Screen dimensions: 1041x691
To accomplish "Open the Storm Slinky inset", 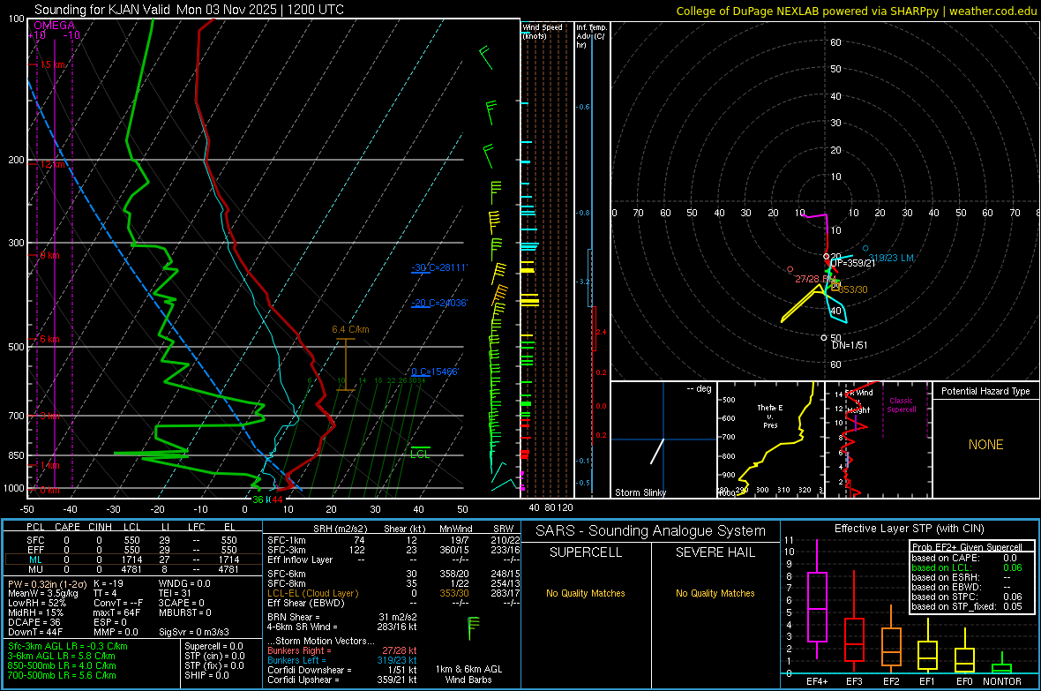I will pyautogui.click(x=663, y=439).
